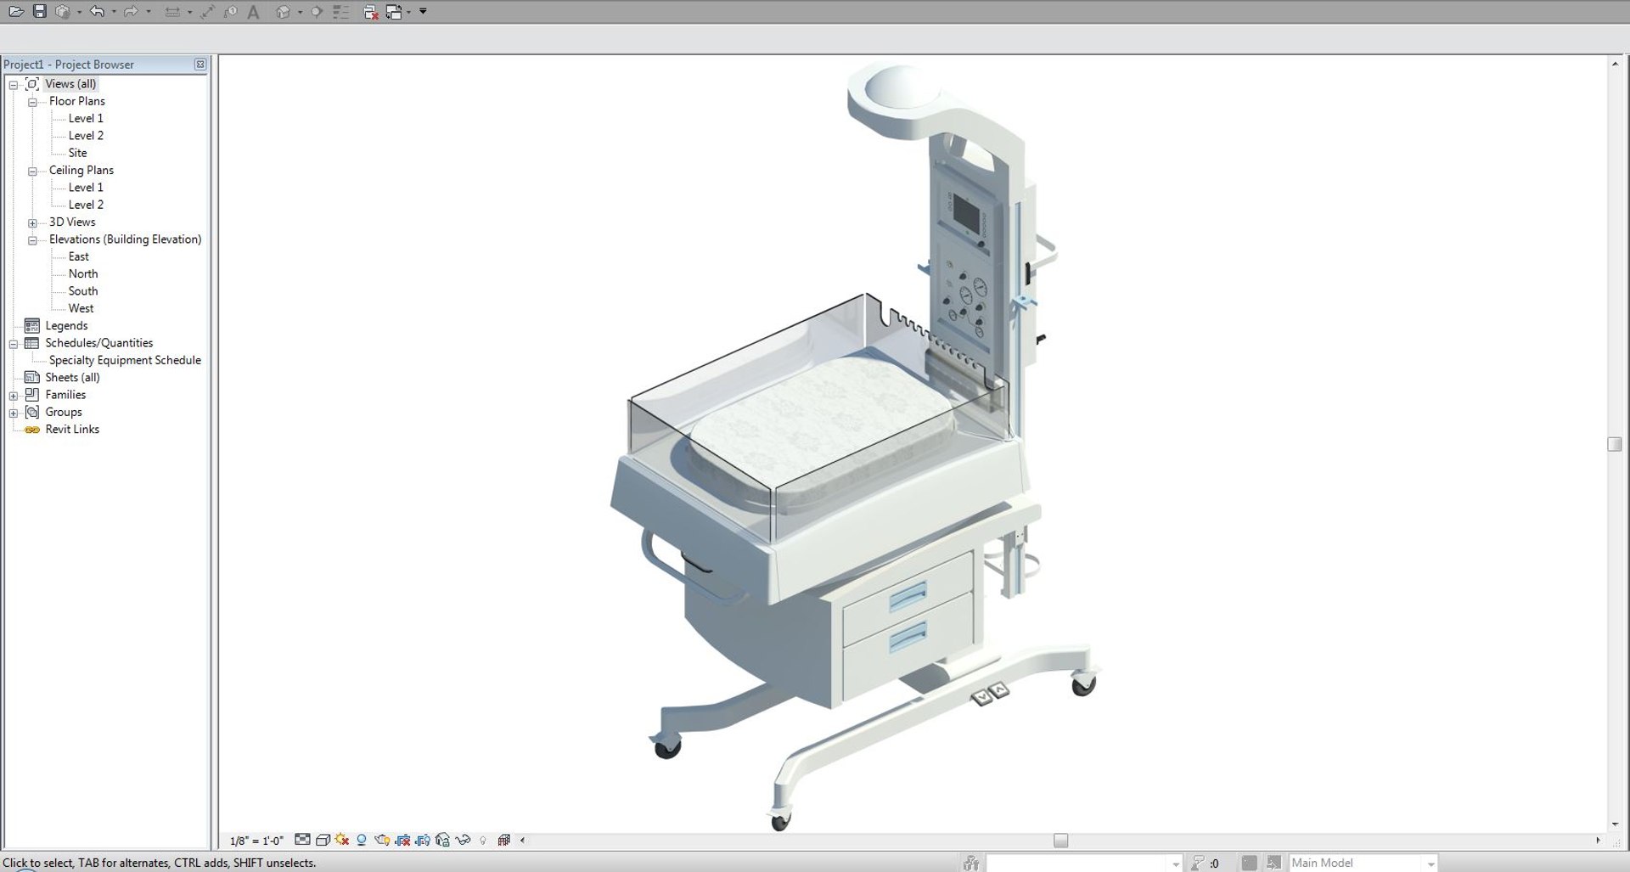Open the Detail Level control icon

point(302,840)
